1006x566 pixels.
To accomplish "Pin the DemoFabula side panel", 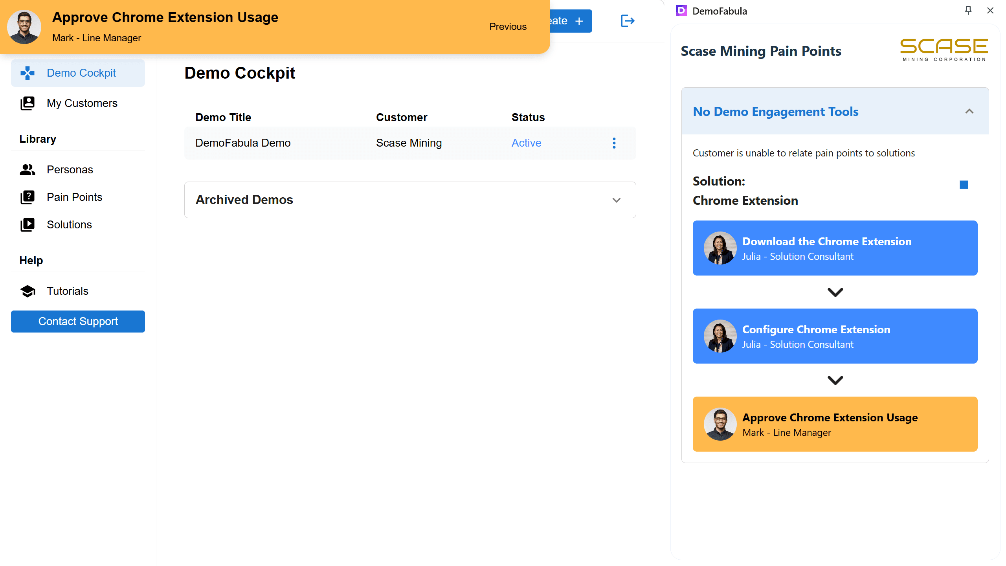I will [968, 11].
